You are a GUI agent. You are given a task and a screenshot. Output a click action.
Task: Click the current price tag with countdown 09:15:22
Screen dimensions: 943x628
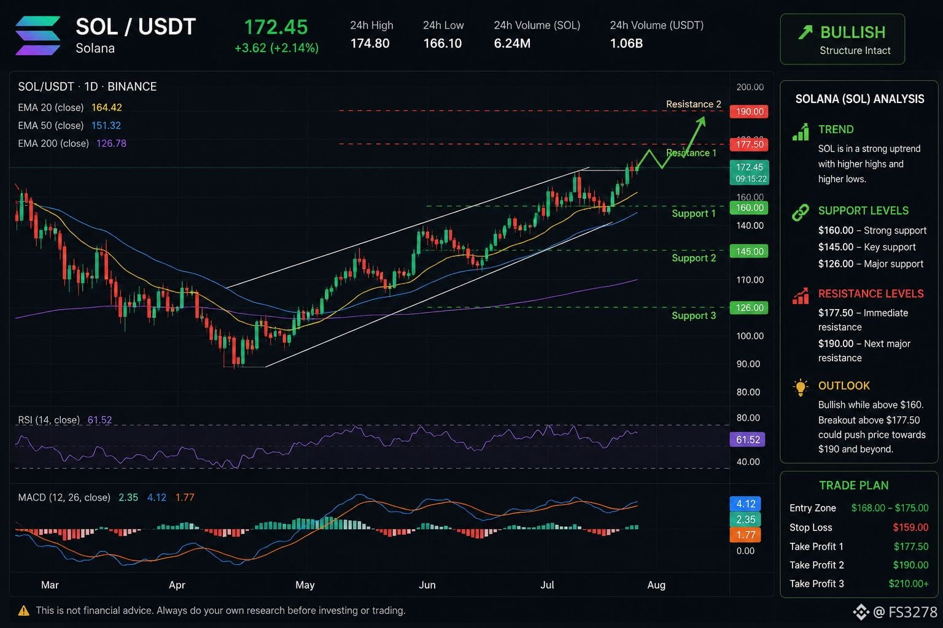[750, 172]
